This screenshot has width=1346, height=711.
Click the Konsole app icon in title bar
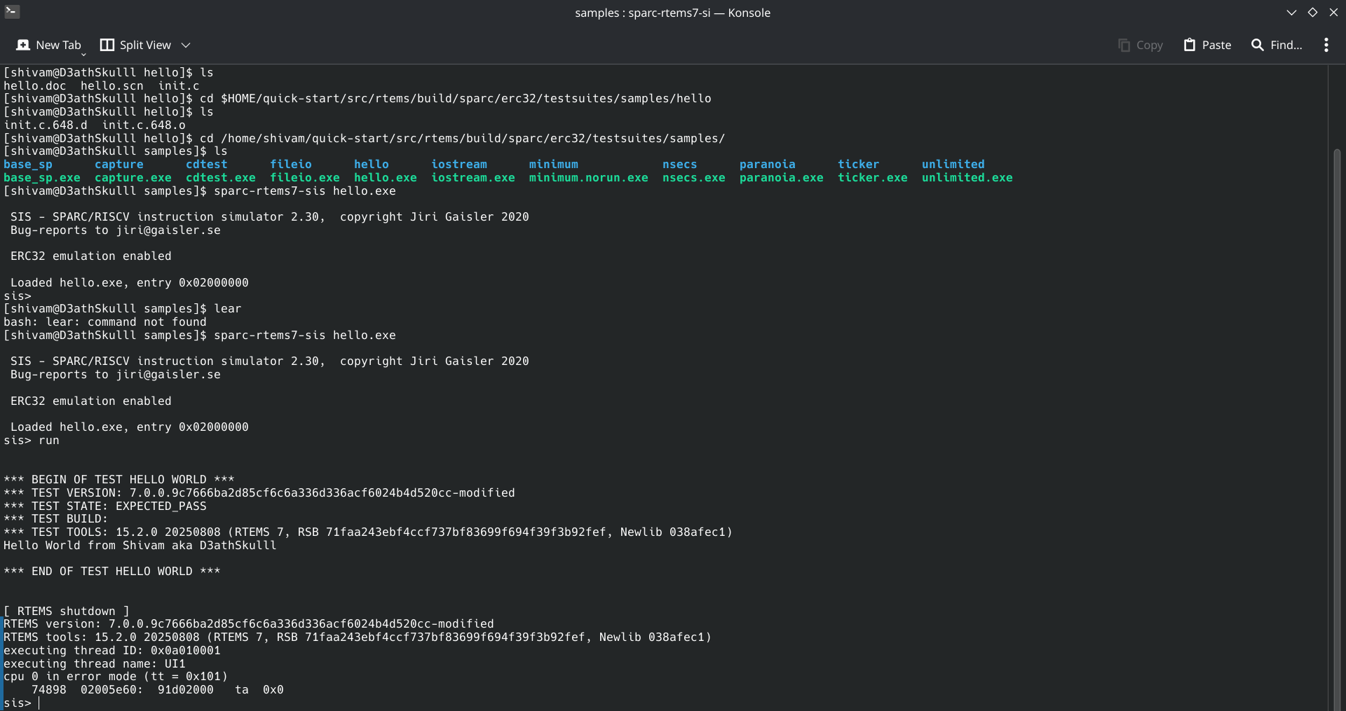[x=12, y=12]
